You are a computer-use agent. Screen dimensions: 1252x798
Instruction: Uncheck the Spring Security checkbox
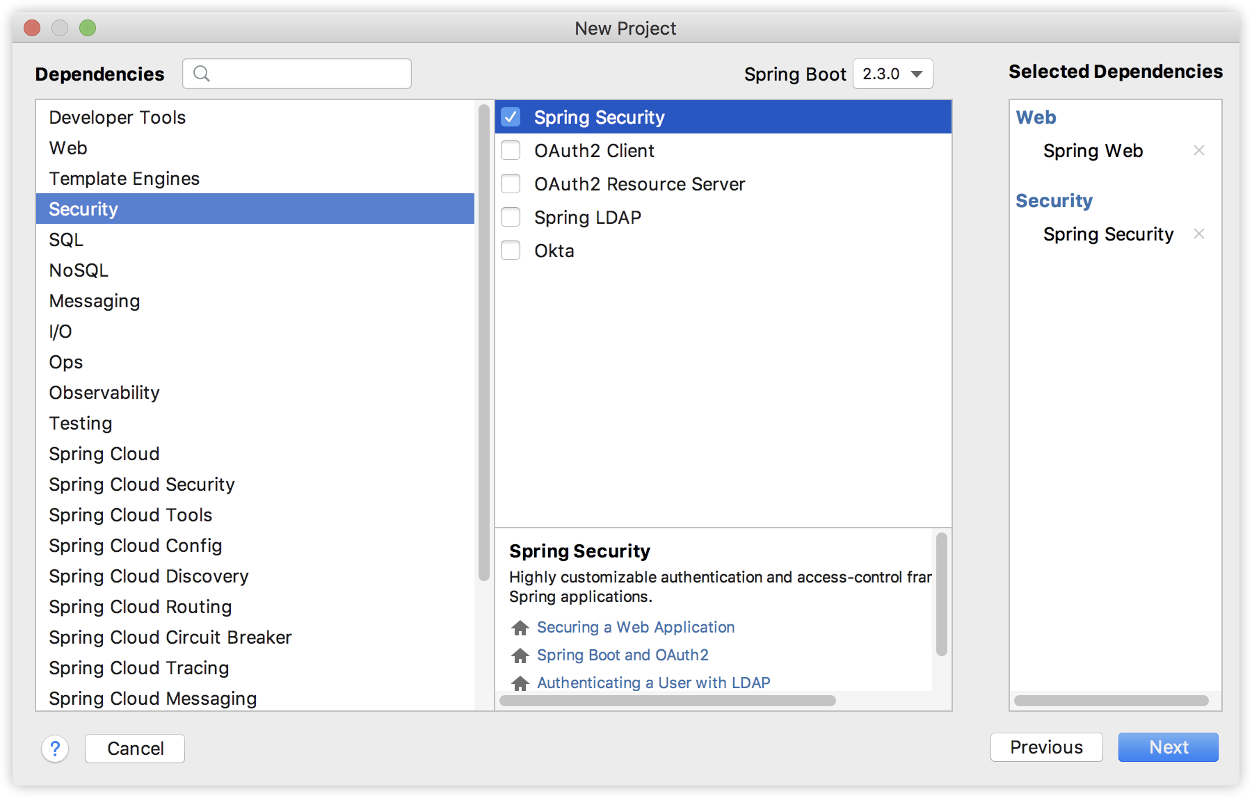511,117
